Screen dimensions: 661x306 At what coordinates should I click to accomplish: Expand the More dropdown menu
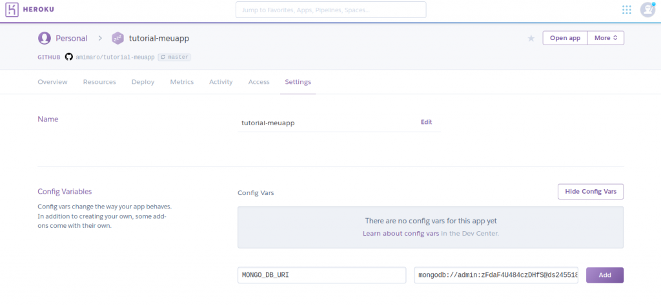coord(605,38)
